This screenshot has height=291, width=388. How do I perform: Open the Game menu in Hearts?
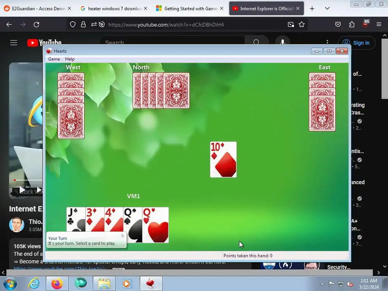point(54,59)
